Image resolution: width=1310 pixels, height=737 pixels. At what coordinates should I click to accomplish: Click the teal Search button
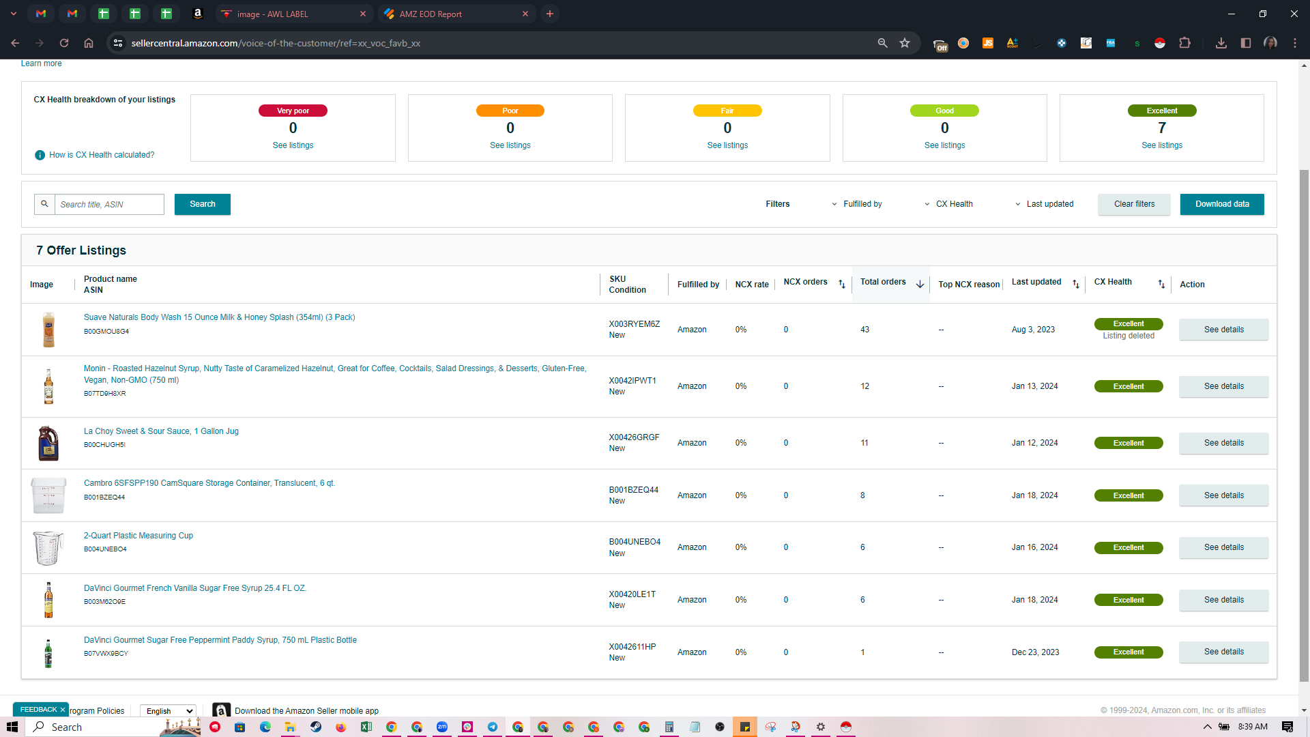tap(203, 204)
